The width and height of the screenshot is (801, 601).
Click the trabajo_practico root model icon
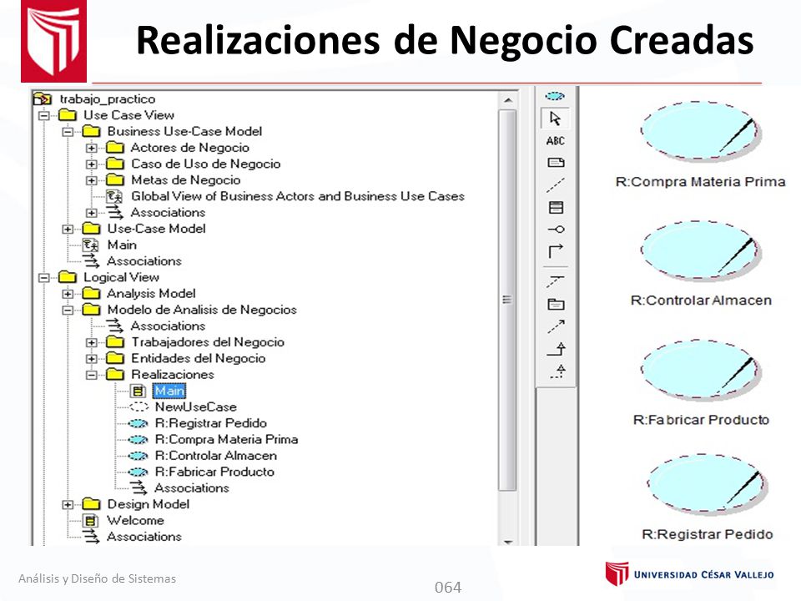click(43, 98)
